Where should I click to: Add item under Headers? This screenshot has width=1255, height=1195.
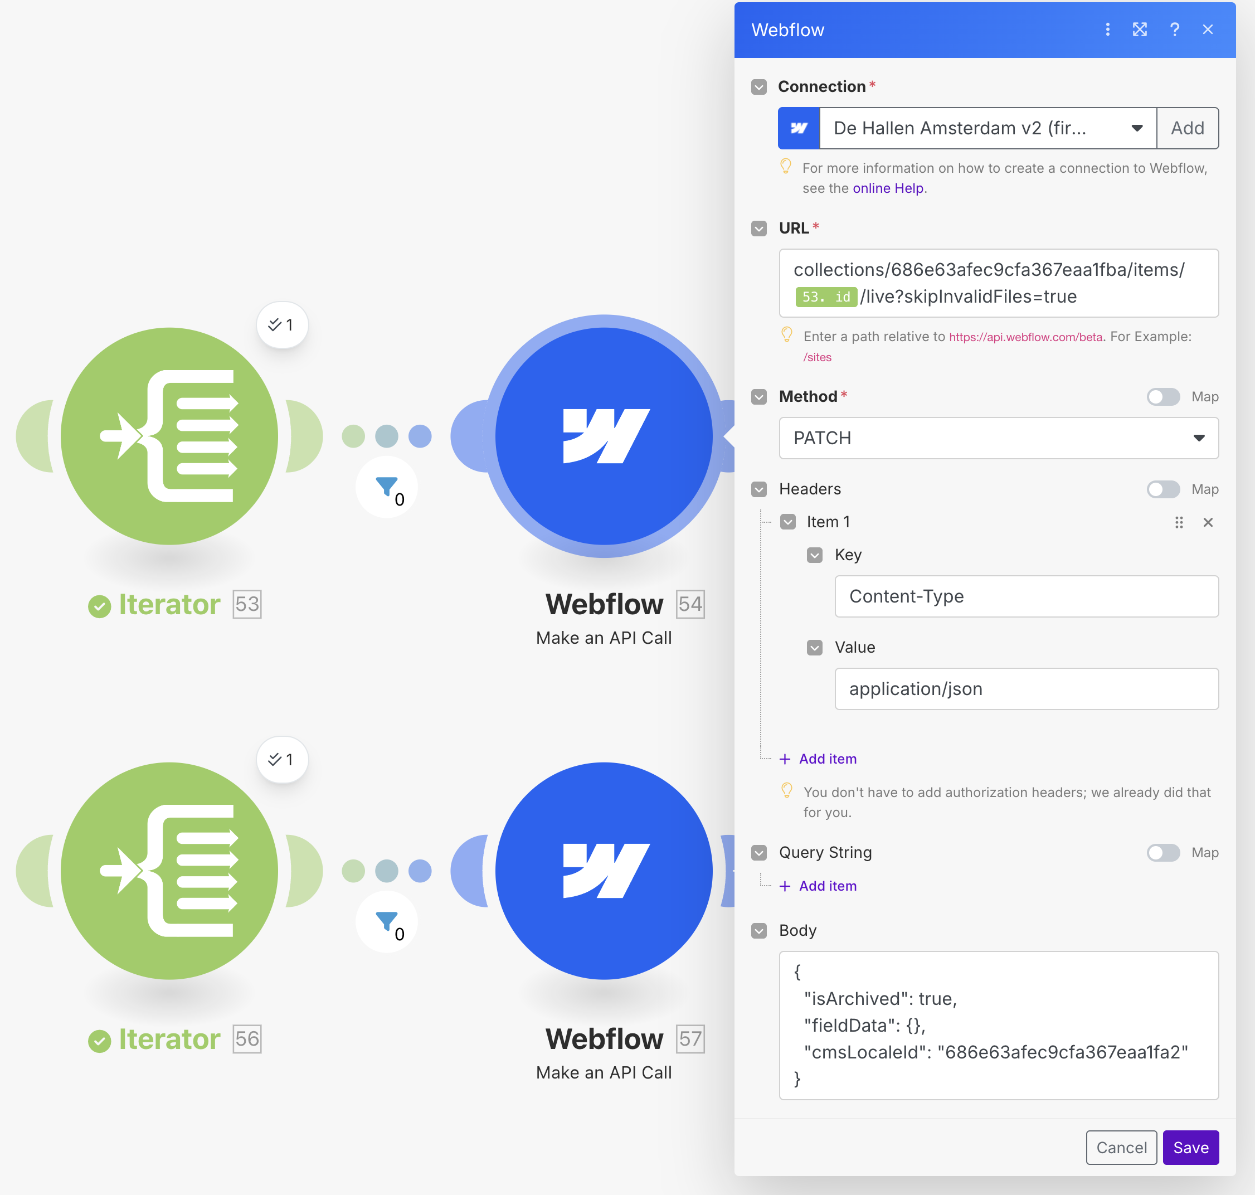(x=818, y=759)
